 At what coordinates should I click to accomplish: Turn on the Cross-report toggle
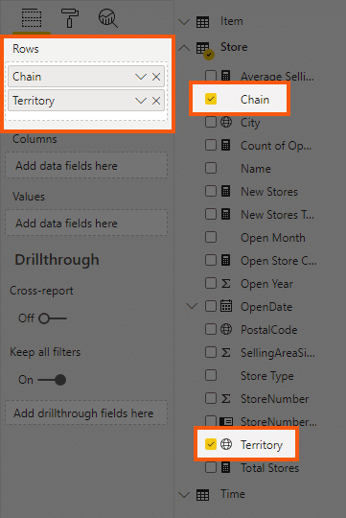(53, 318)
